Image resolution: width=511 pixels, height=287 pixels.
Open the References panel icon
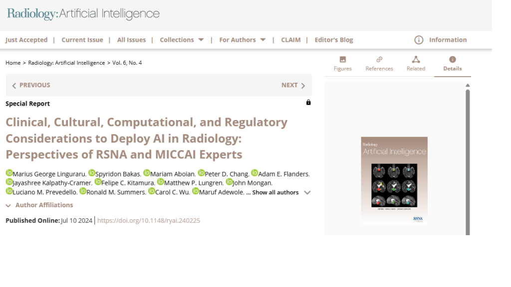[379, 59]
